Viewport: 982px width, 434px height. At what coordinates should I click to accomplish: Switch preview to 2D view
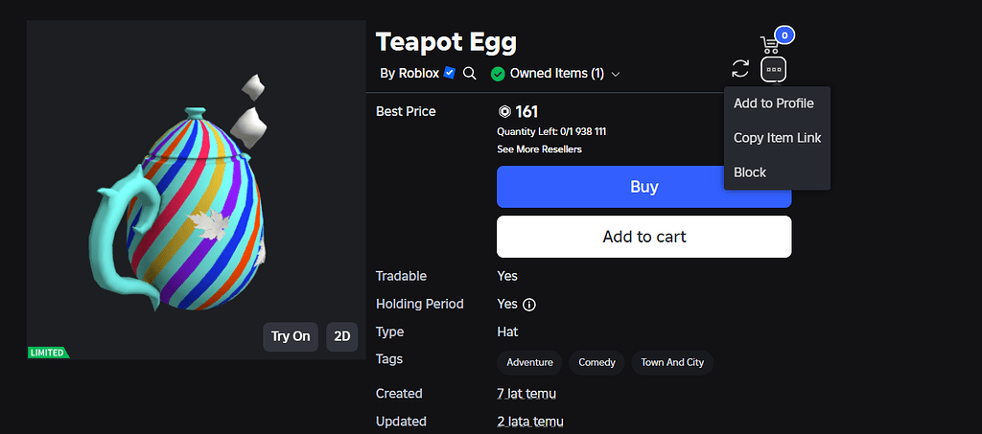[x=342, y=336]
